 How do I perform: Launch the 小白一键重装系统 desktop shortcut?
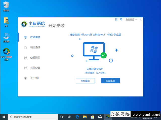pyautogui.click(x=6, y=54)
